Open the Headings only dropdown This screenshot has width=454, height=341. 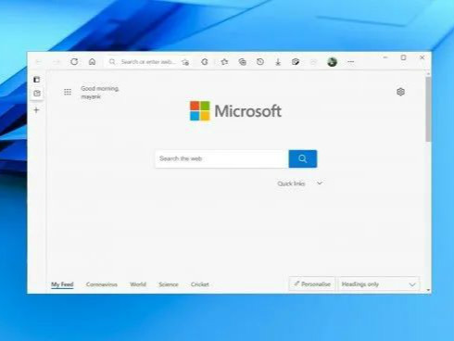[379, 284]
